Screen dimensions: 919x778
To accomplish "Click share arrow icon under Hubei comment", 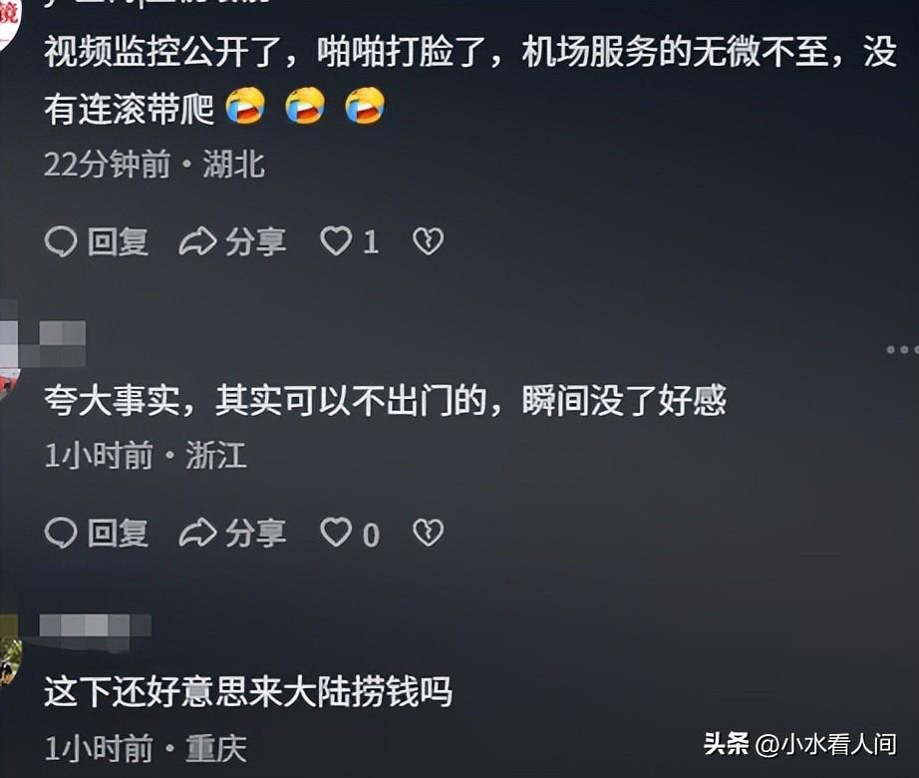I will (197, 241).
